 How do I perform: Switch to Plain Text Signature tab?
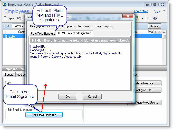click(x=43, y=33)
